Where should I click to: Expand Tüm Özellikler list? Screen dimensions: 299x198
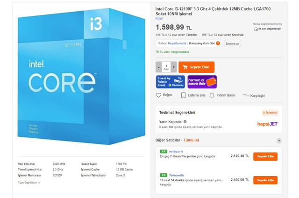[x=29, y=183]
